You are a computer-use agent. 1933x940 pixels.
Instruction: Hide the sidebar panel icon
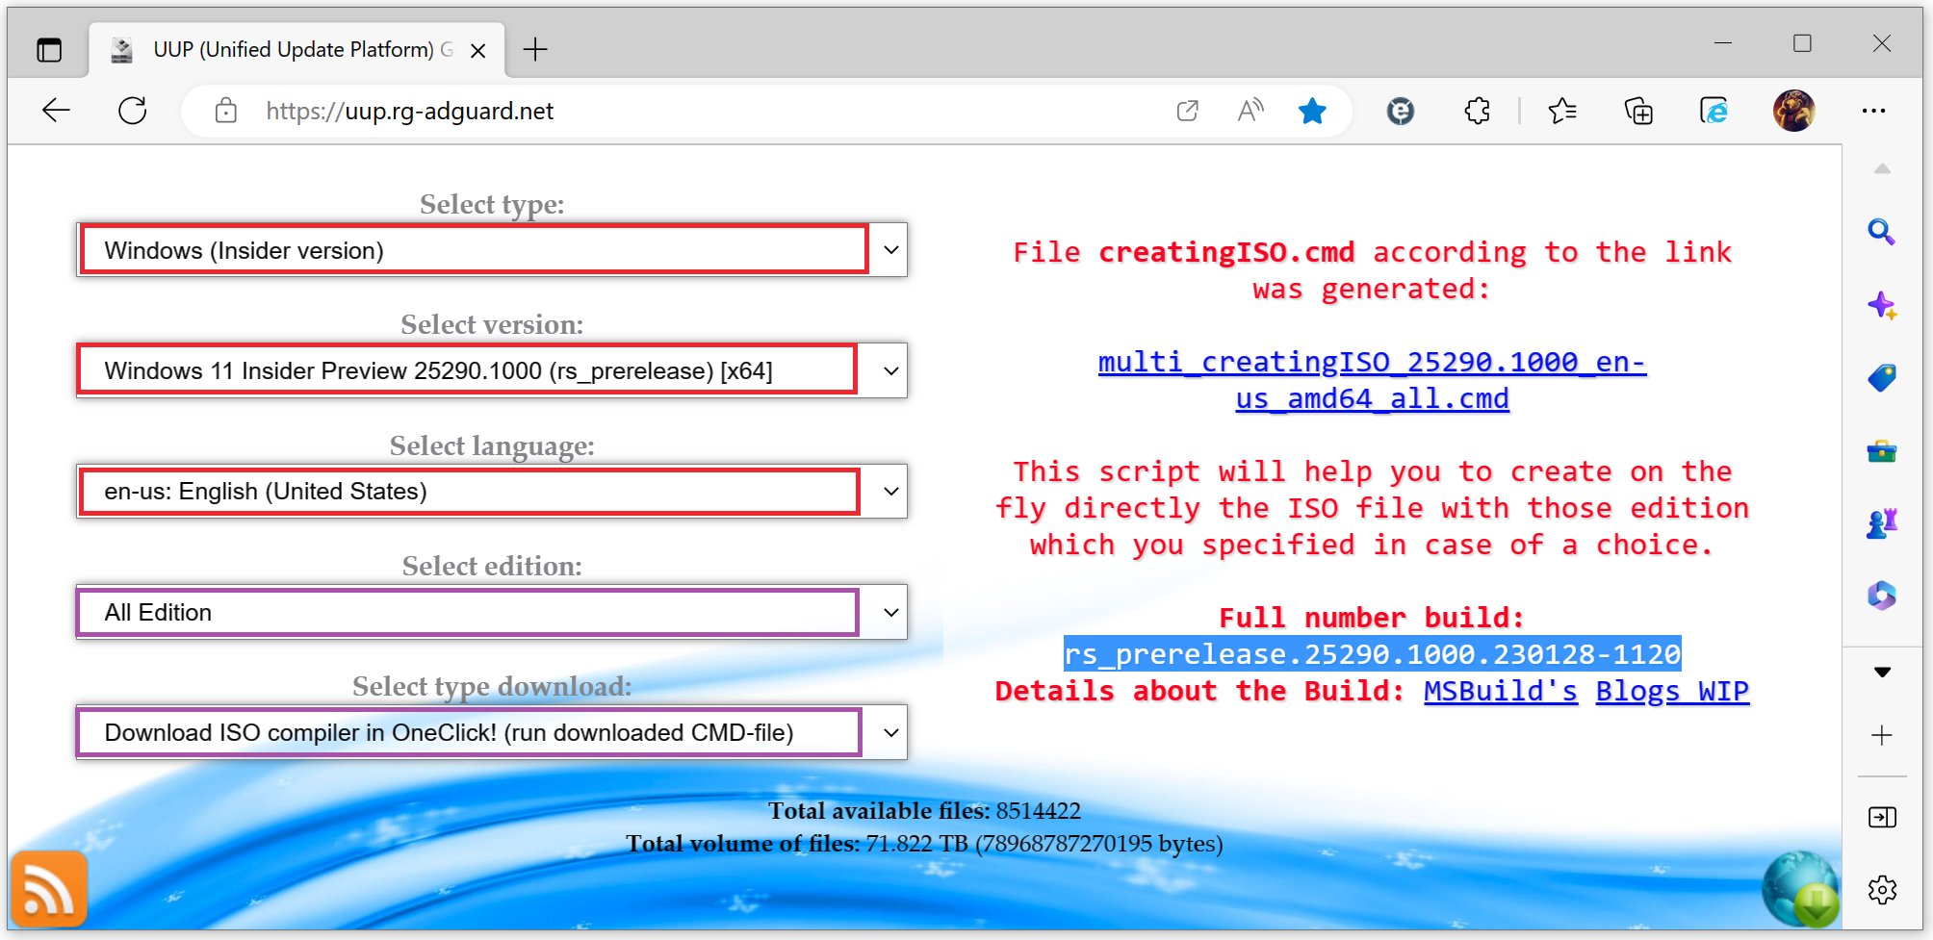(x=1882, y=817)
